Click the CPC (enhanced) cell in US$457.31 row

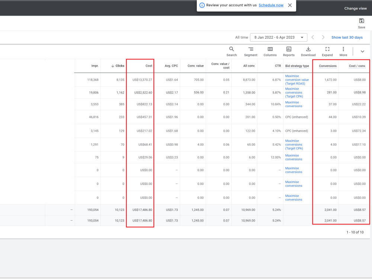point(296,117)
